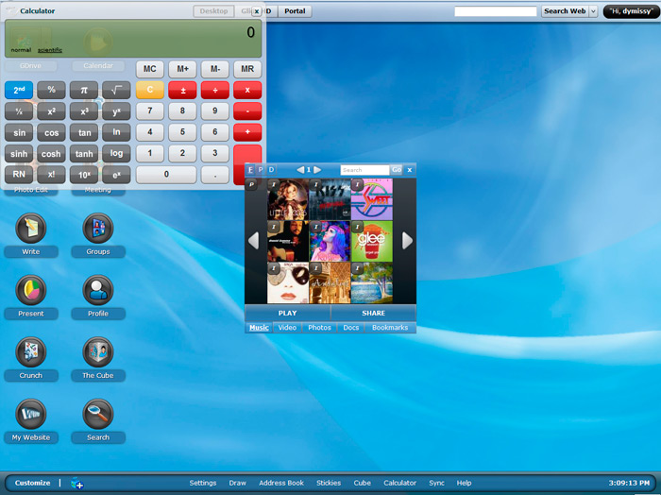
Task: Show previous albums with large left arrow
Action: coord(253,241)
